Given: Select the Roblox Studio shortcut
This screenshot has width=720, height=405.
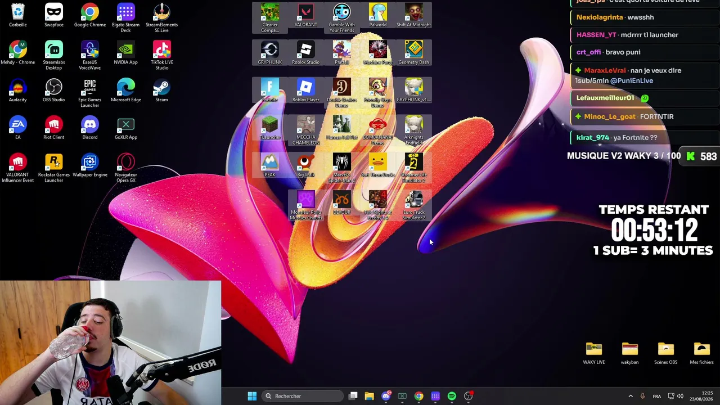Looking at the screenshot, I should [306, 53].
